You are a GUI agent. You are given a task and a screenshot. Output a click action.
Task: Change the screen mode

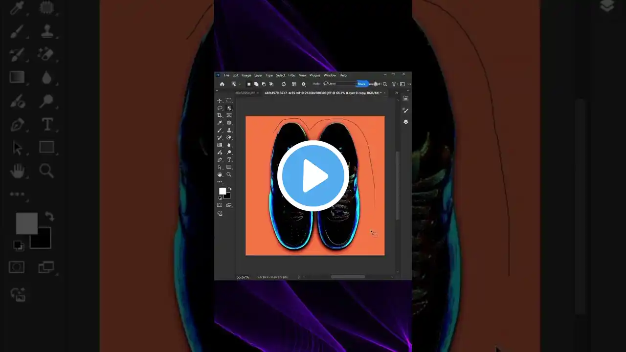pyautogui.click(x=229, y=205)
